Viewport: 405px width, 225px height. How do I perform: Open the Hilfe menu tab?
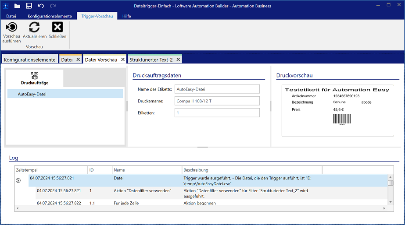126,16
